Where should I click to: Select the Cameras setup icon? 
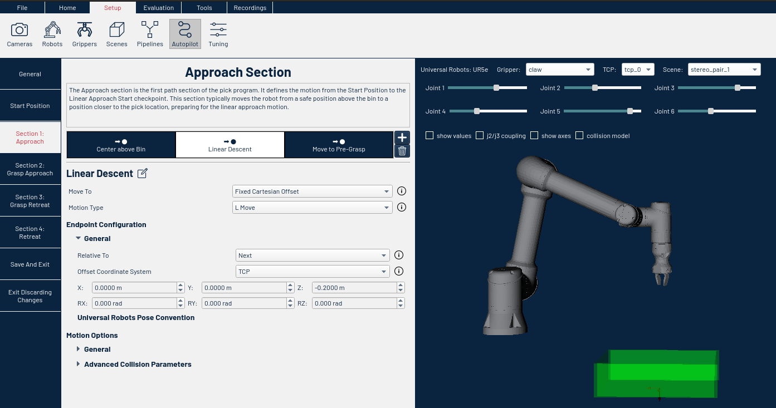tap(19, 33)
